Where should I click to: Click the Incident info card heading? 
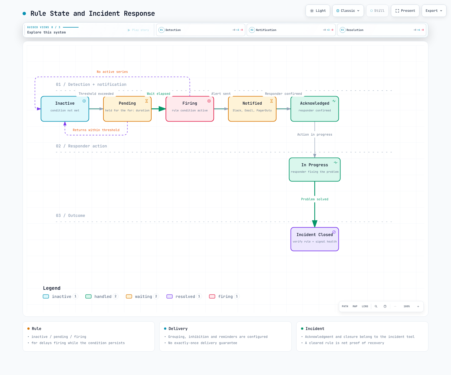point(315,329)
